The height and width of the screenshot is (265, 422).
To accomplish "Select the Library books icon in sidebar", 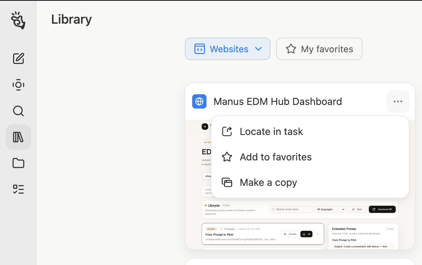I will click(x=18, y=137).
